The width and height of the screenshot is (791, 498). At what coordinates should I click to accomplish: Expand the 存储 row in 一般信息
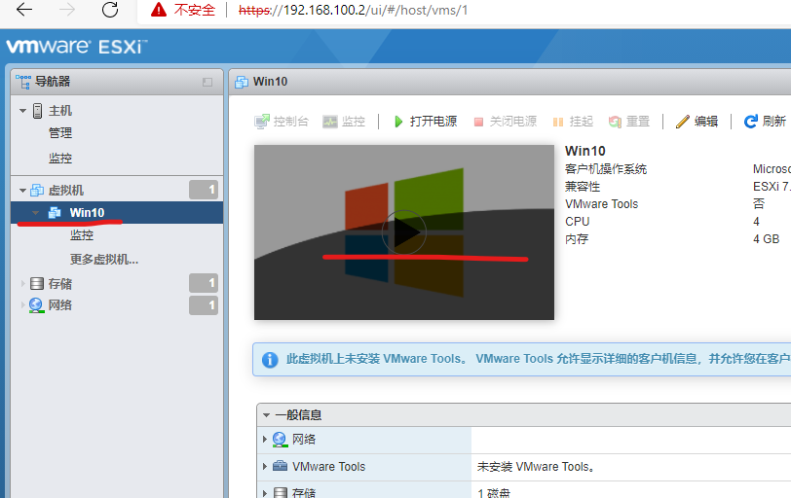265,493
